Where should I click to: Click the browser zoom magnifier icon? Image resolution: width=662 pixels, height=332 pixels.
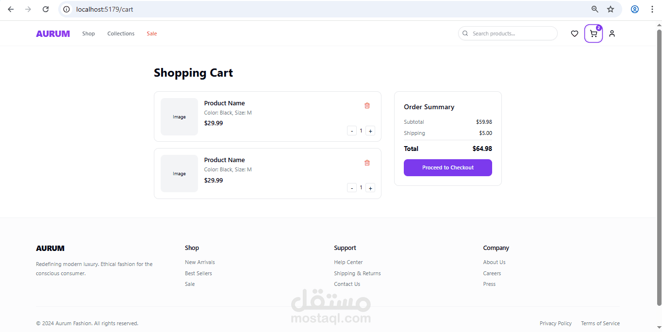[x=595, y=9]
